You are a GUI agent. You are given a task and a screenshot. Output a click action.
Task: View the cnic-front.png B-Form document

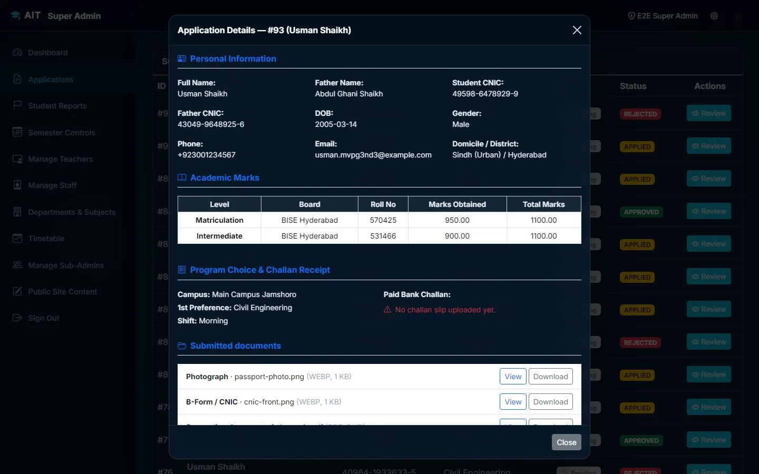[513, 402]
